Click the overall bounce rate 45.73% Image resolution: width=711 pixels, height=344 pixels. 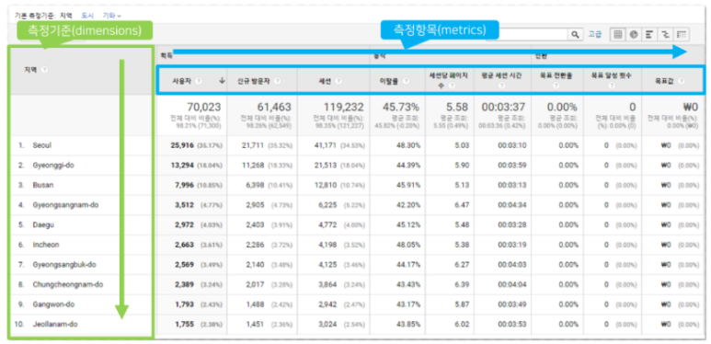(x=401, y=108)
